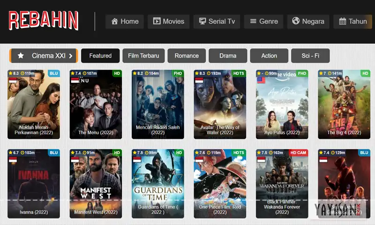Open Mencuri Raden Saleh (2022) title link
Viewport: 375px width, 225px height.
(158, 130)
